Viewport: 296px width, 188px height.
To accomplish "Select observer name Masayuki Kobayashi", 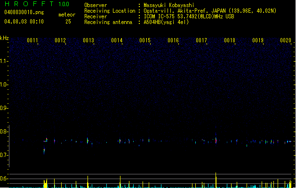I will coord(169,5).
